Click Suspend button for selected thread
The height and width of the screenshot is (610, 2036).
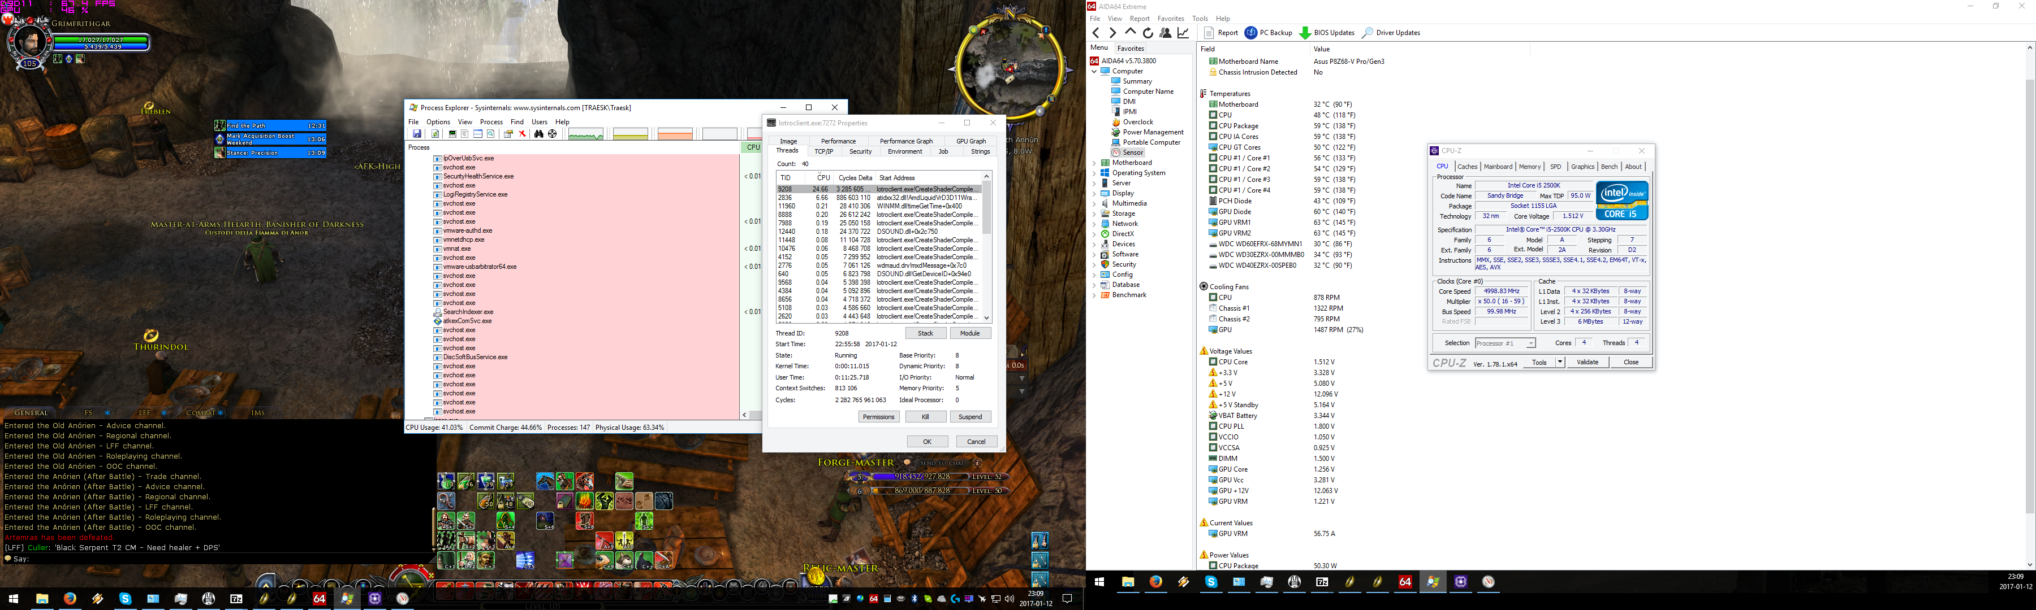(970, 417)
